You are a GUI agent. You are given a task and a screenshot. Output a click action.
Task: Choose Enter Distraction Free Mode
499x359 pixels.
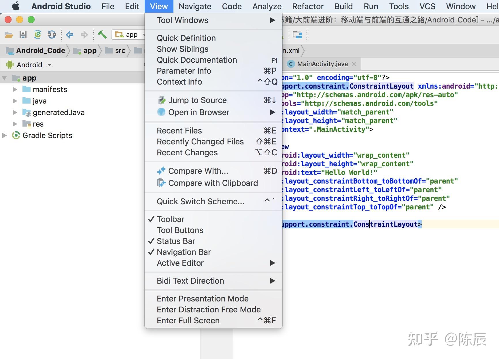point(213,310)
